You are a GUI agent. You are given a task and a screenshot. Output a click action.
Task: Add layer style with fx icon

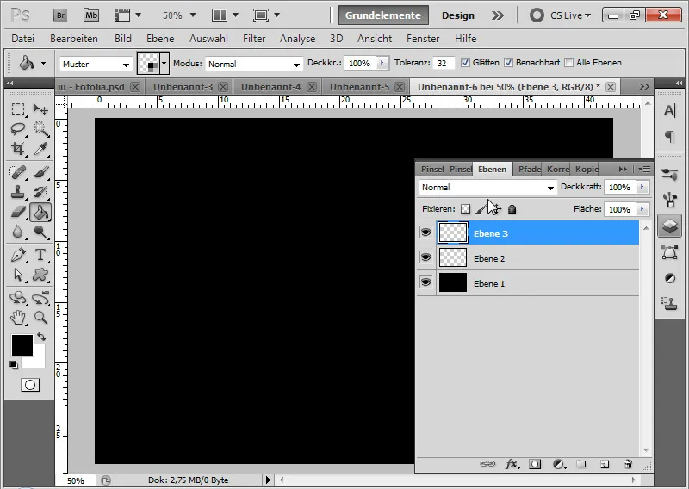(x=511, y=464)
